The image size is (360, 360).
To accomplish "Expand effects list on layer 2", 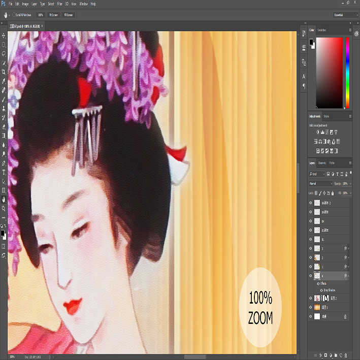I will click(x=348, y=257).
